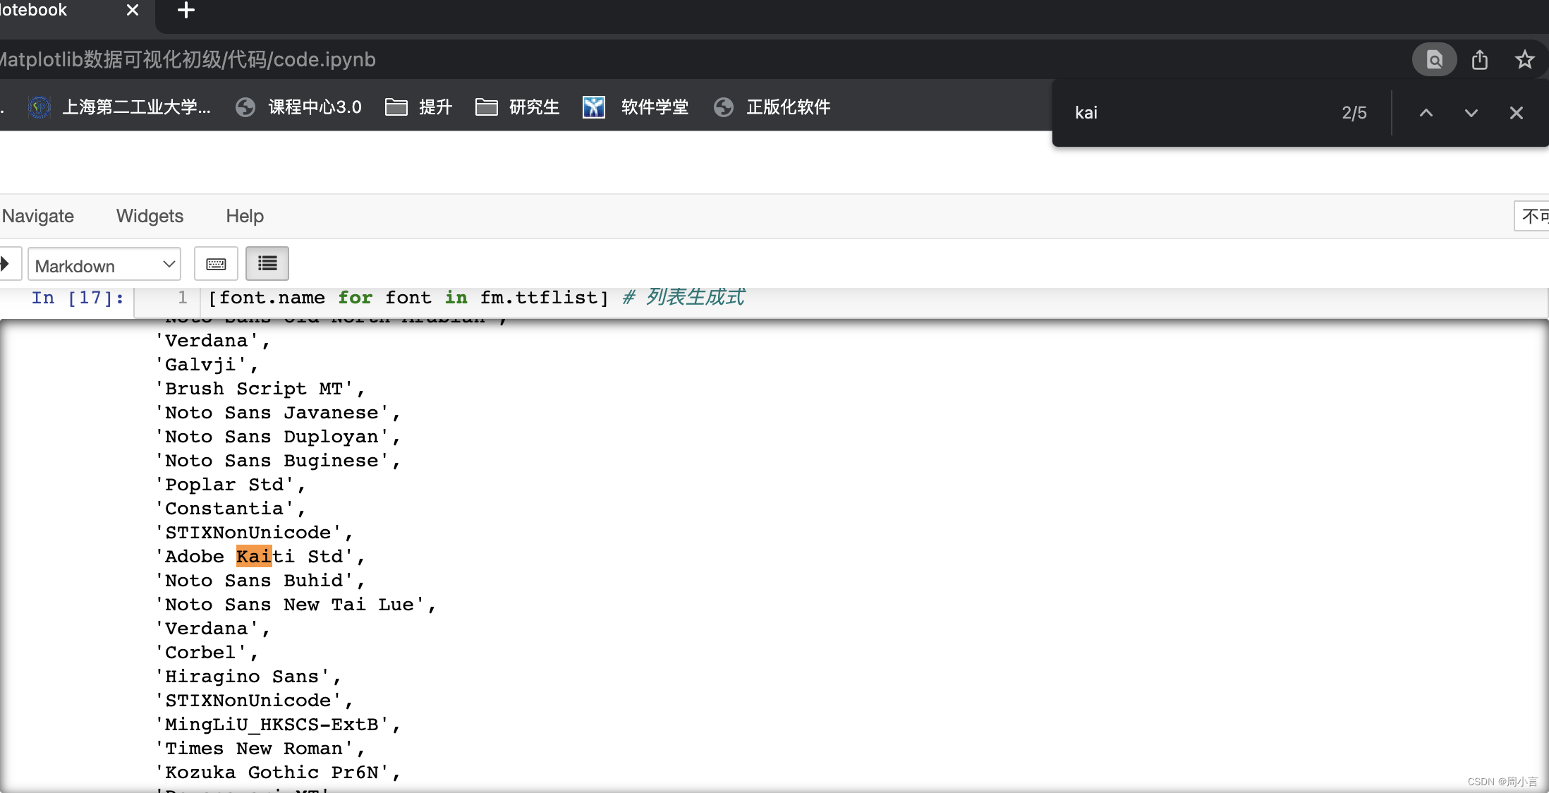Click the find-in-page search field containing kai
This screenshot has width=1549, height=793.
pyautogui.click(x=1199, y=113)
